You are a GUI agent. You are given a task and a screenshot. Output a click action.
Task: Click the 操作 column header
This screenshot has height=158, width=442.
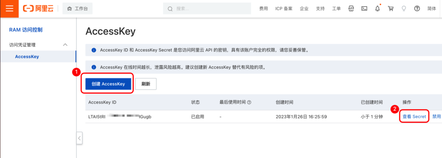pos(407,102)
